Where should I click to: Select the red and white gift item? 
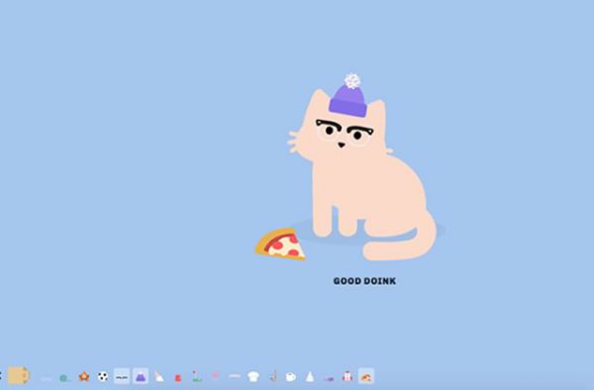347,376
